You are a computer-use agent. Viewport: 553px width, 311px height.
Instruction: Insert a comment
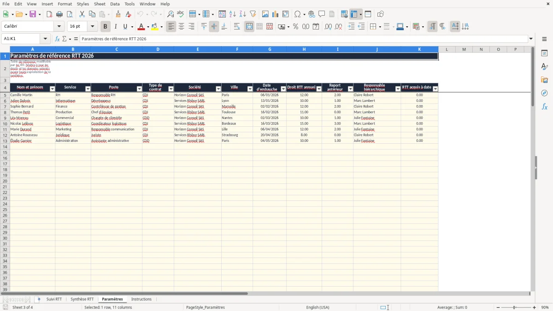pyautogui.click(x=322, y=14)
